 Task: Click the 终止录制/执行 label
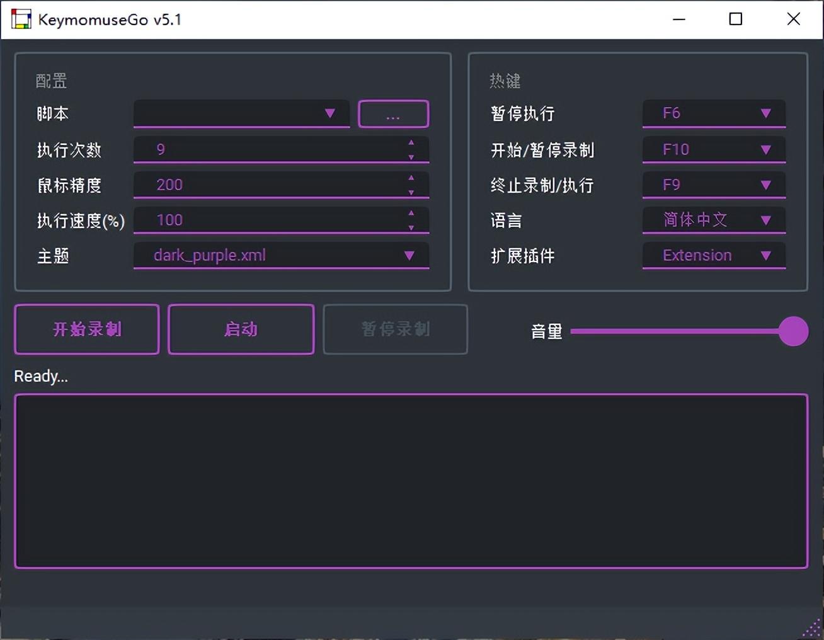click(x=542, y=185)
